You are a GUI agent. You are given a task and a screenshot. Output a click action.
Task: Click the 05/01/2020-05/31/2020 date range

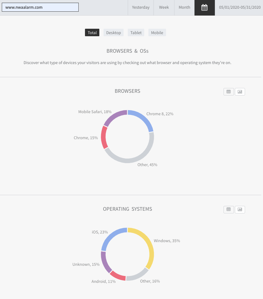(x=240, y=7)
